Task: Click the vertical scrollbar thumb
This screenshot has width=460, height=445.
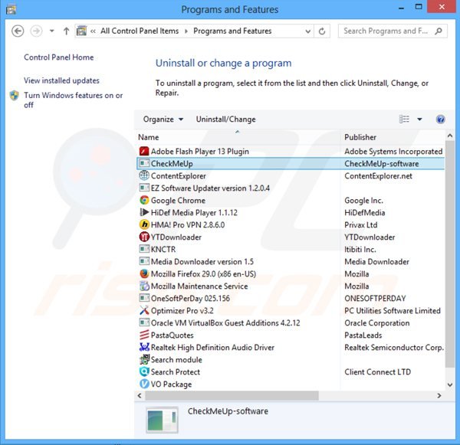Action: point(450,254)
